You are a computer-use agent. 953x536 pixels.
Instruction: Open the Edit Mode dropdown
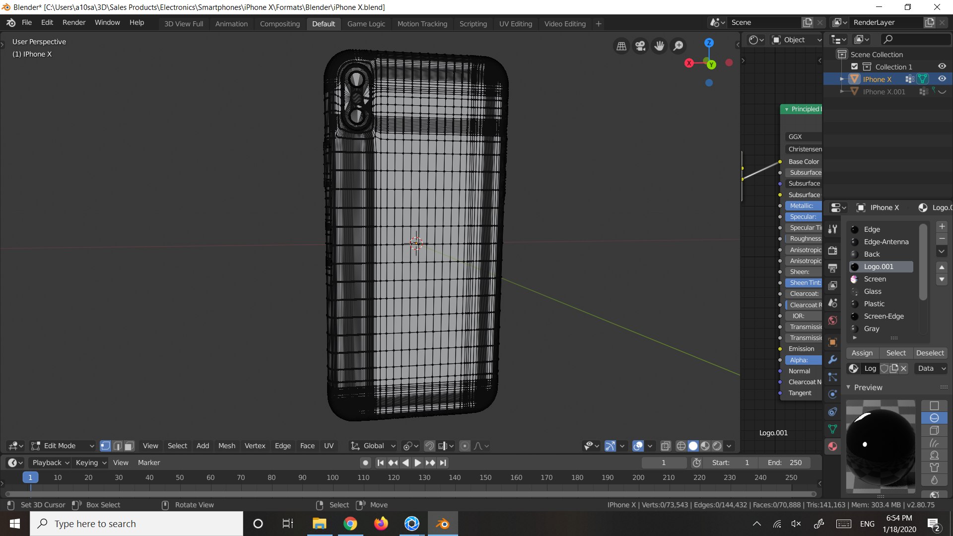pyautogui.click(x=63, y=446)
